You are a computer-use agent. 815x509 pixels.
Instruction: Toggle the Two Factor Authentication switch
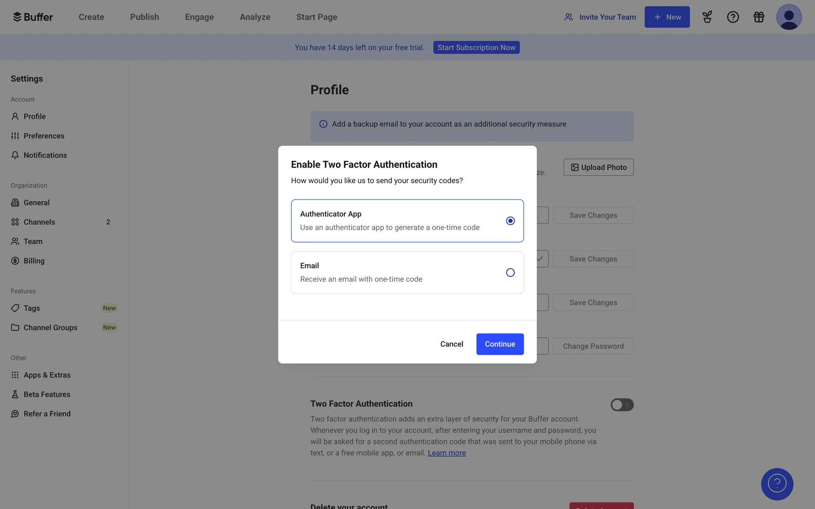(622, 405)
